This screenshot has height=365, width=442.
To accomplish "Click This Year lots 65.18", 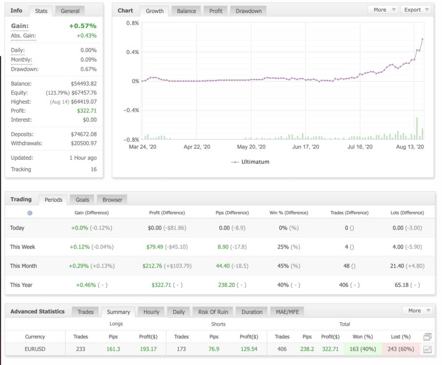I will [402, 285].
